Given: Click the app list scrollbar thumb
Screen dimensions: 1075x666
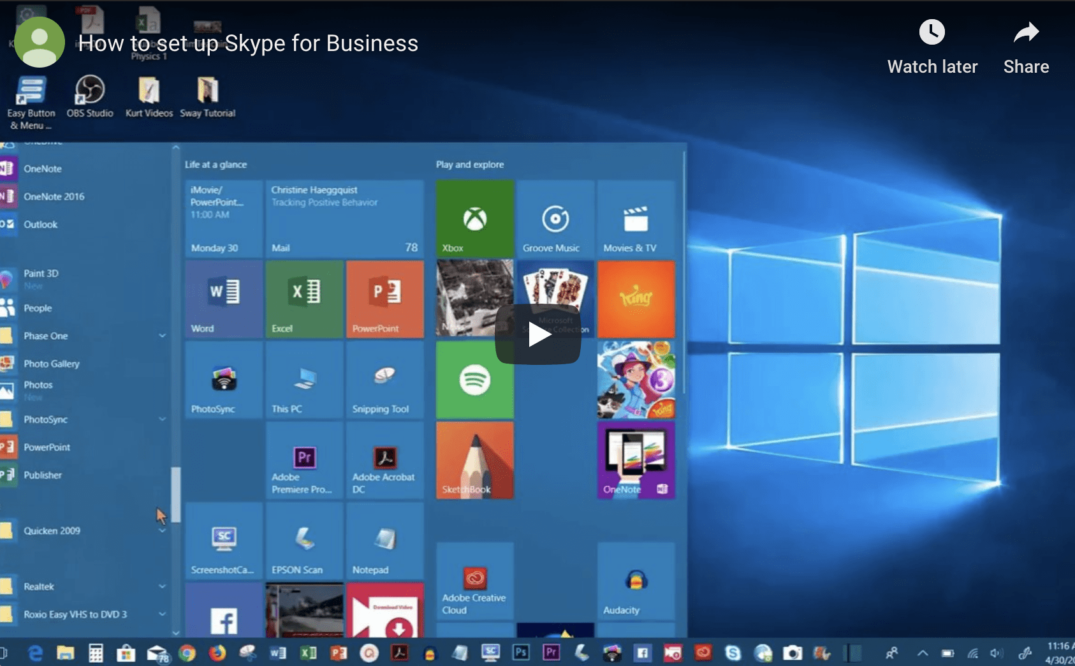Looking at the screenshot, I should (176, 495).
